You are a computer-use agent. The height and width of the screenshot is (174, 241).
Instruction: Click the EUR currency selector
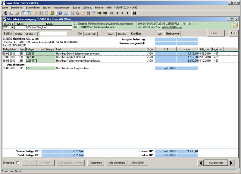tap(234, 33)
